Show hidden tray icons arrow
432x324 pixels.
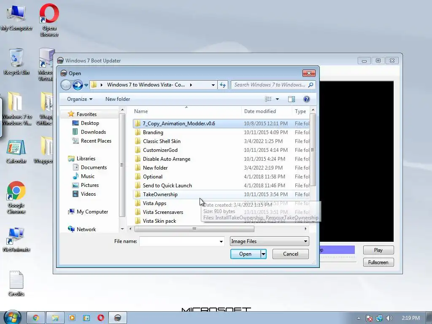coord(359,318)
